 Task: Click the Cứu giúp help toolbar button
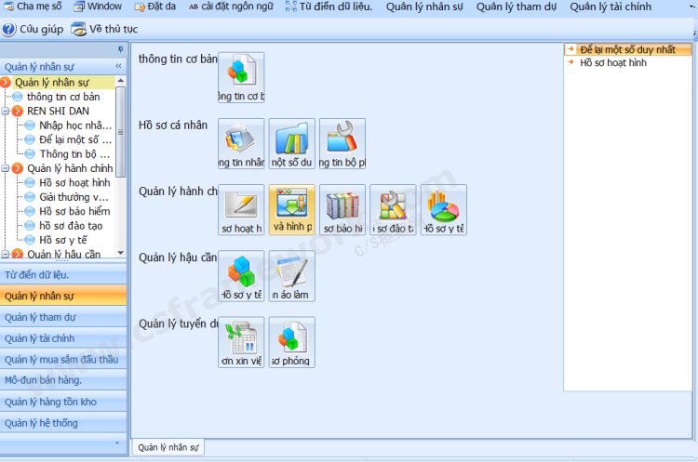point(34,28)
